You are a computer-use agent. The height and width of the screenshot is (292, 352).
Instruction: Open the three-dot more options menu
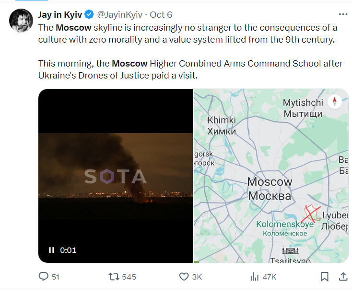[343, 14]
